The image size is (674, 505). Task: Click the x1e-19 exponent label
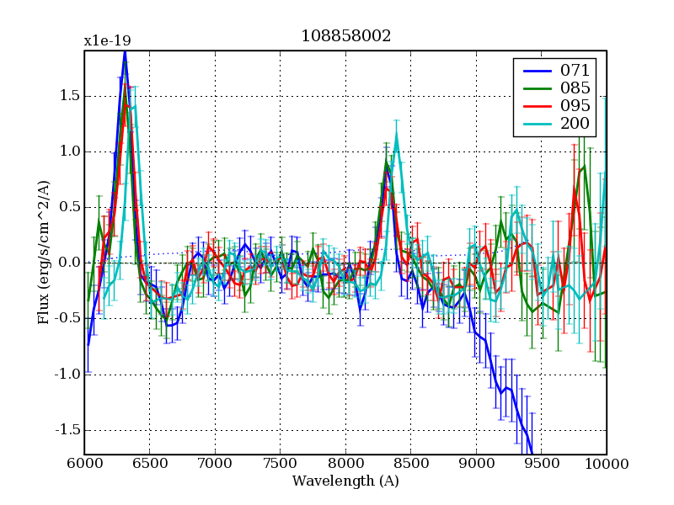[107, 40]
